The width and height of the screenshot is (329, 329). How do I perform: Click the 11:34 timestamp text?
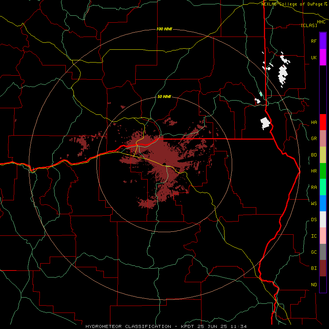pos(238,326)
